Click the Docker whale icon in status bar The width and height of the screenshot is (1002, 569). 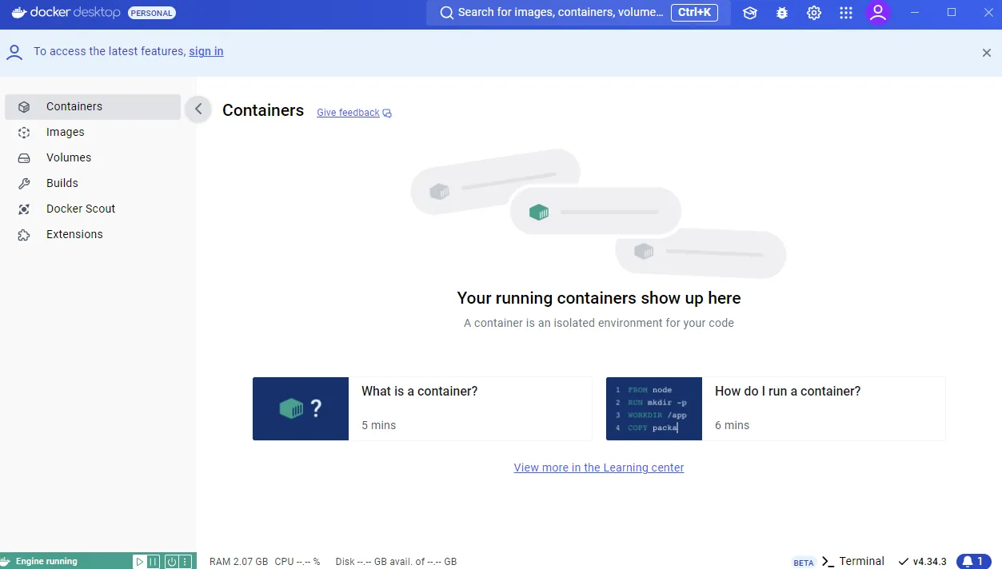coord(6,561)
